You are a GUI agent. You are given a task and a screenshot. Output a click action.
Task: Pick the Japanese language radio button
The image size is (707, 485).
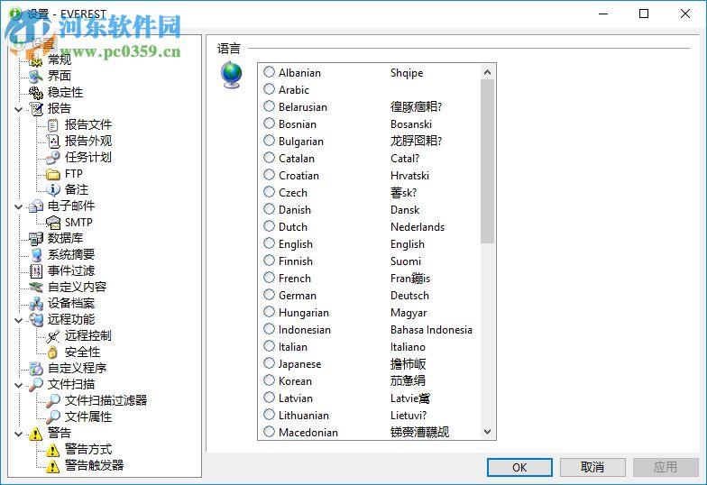tap(269, 362)
